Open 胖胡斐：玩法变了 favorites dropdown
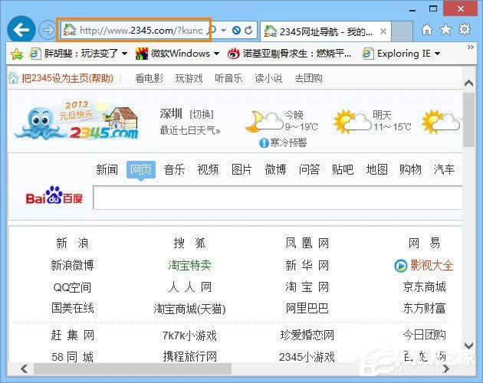This screenshot has width=483, height=383. 78,54
